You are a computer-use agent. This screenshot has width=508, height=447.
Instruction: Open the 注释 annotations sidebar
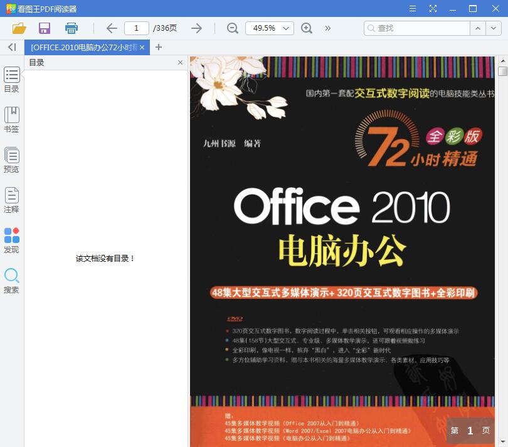[x=12, y=200]
